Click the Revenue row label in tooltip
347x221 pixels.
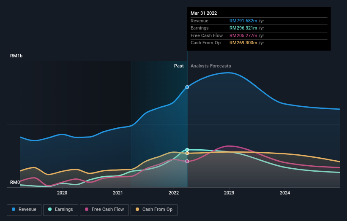click(x=199, y=21)
